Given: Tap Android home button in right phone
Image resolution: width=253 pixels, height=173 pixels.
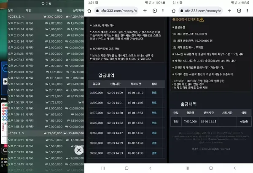Looking at the screenshot, I should 211,168.
